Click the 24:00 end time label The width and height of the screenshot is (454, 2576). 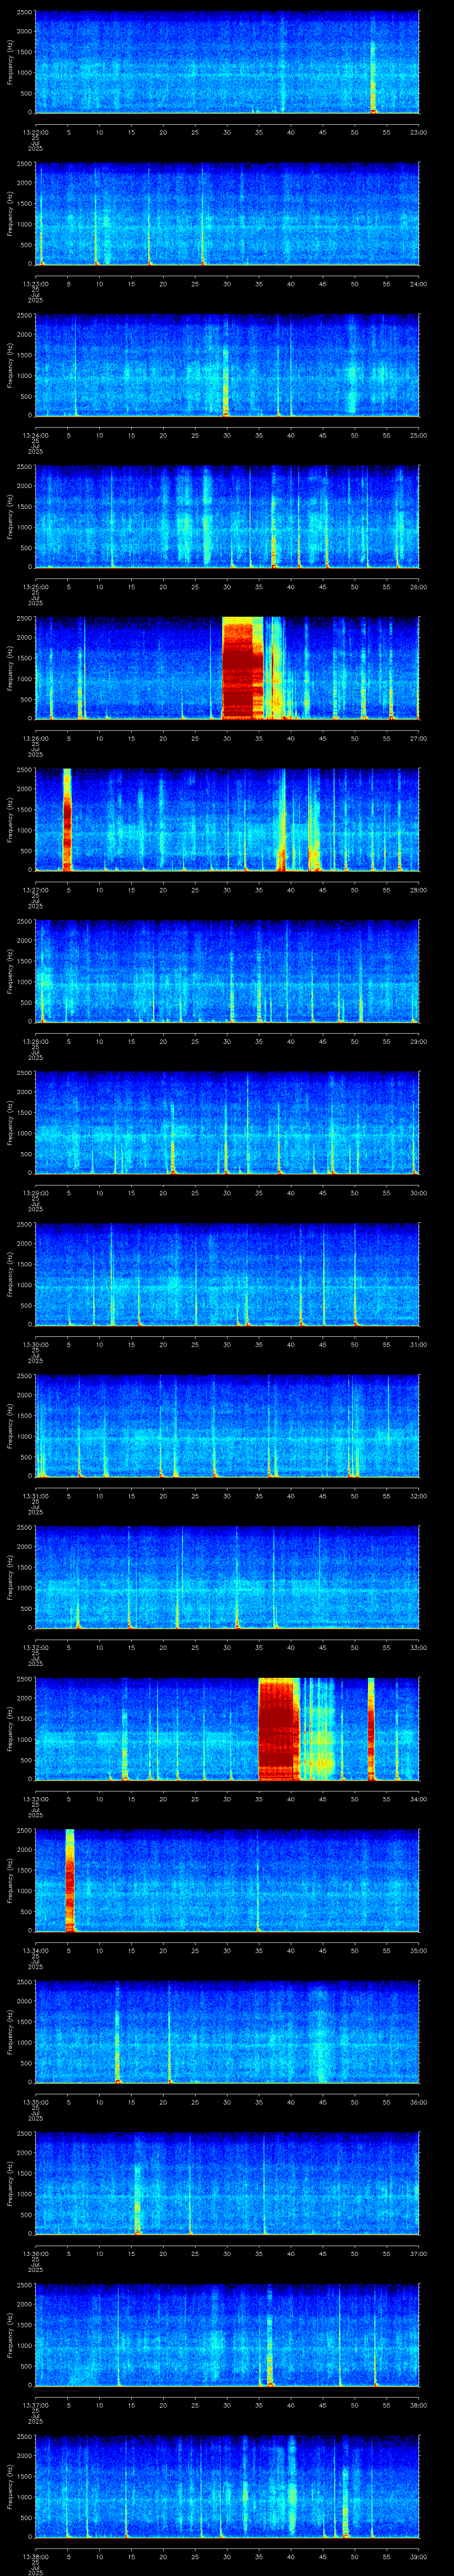419,284
